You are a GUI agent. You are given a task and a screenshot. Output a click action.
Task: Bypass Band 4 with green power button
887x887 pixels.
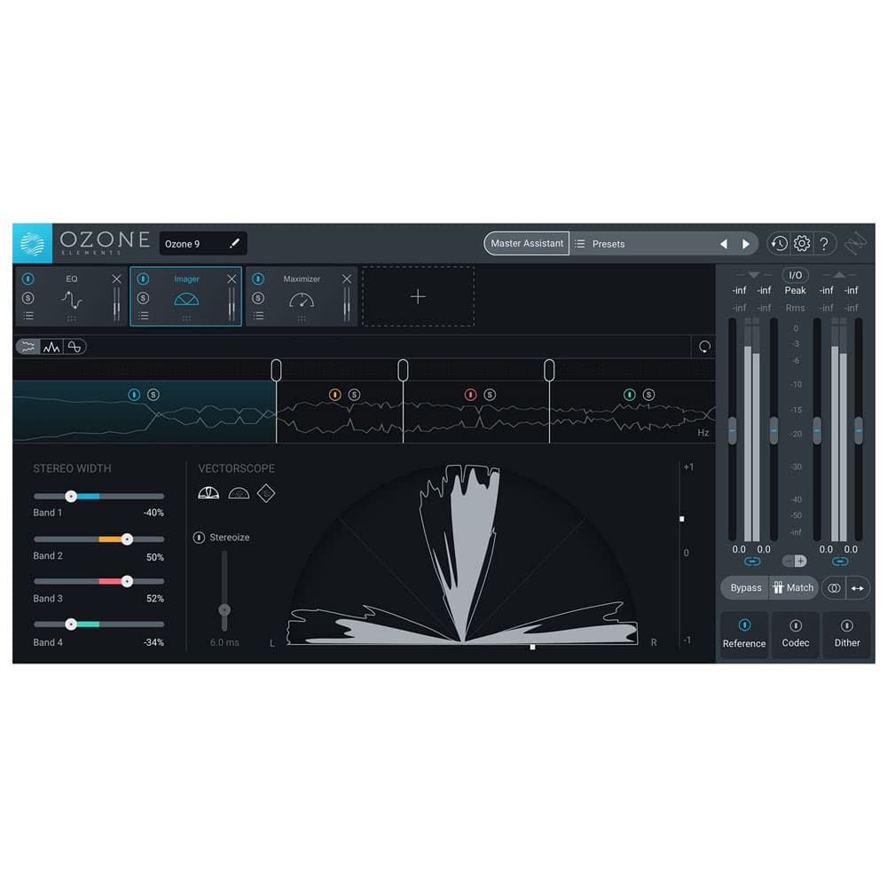point(630,395)
